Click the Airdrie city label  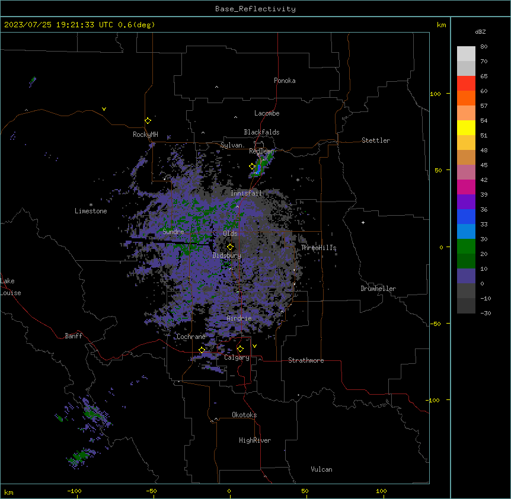[x=239, y=318]
